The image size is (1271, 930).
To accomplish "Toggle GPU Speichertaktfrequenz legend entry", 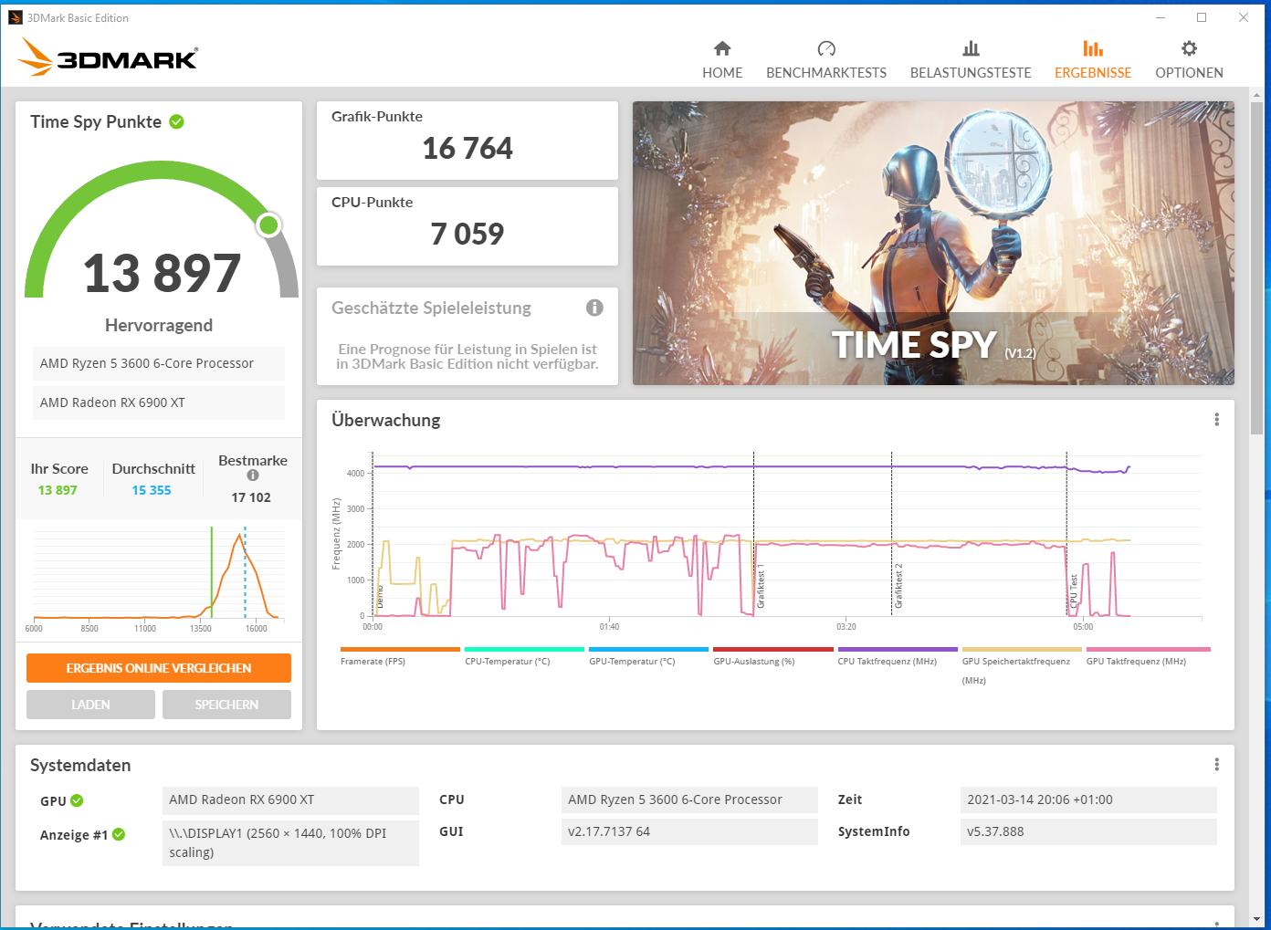I will [x=1021, y=666].
